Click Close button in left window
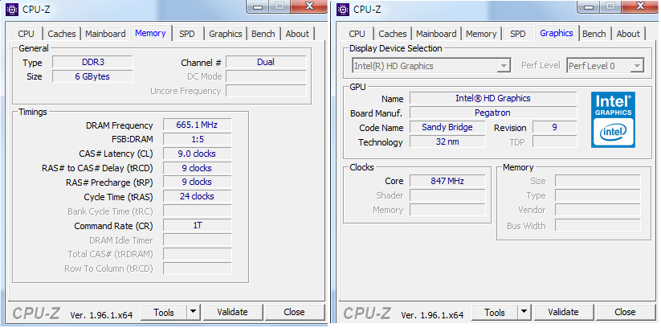The height and width of the screenshot is (328, 661). click(x=294, y=313)
